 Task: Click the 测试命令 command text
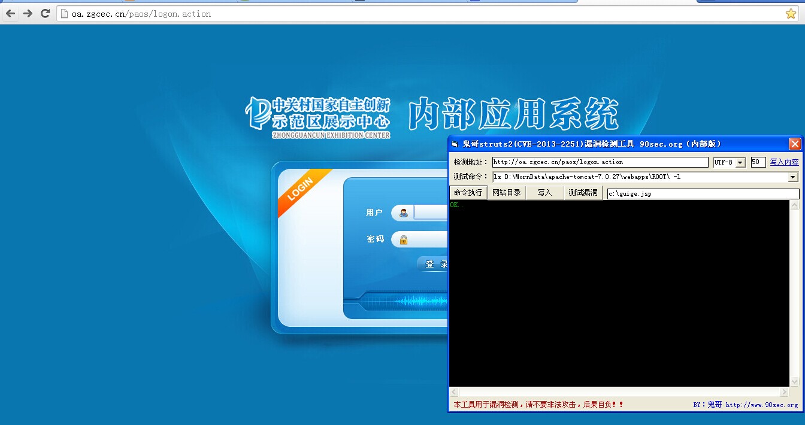click(x=587, y=177)
